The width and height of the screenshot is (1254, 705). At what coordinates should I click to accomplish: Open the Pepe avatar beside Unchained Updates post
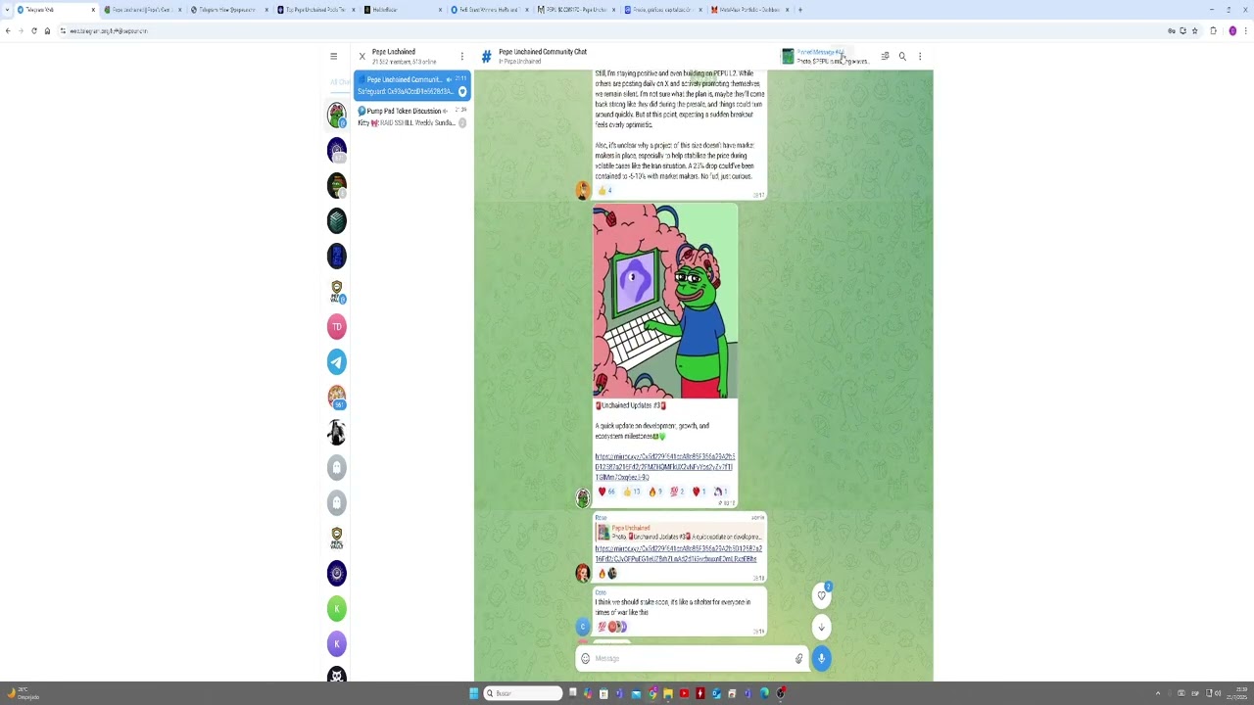click(583, 498)
